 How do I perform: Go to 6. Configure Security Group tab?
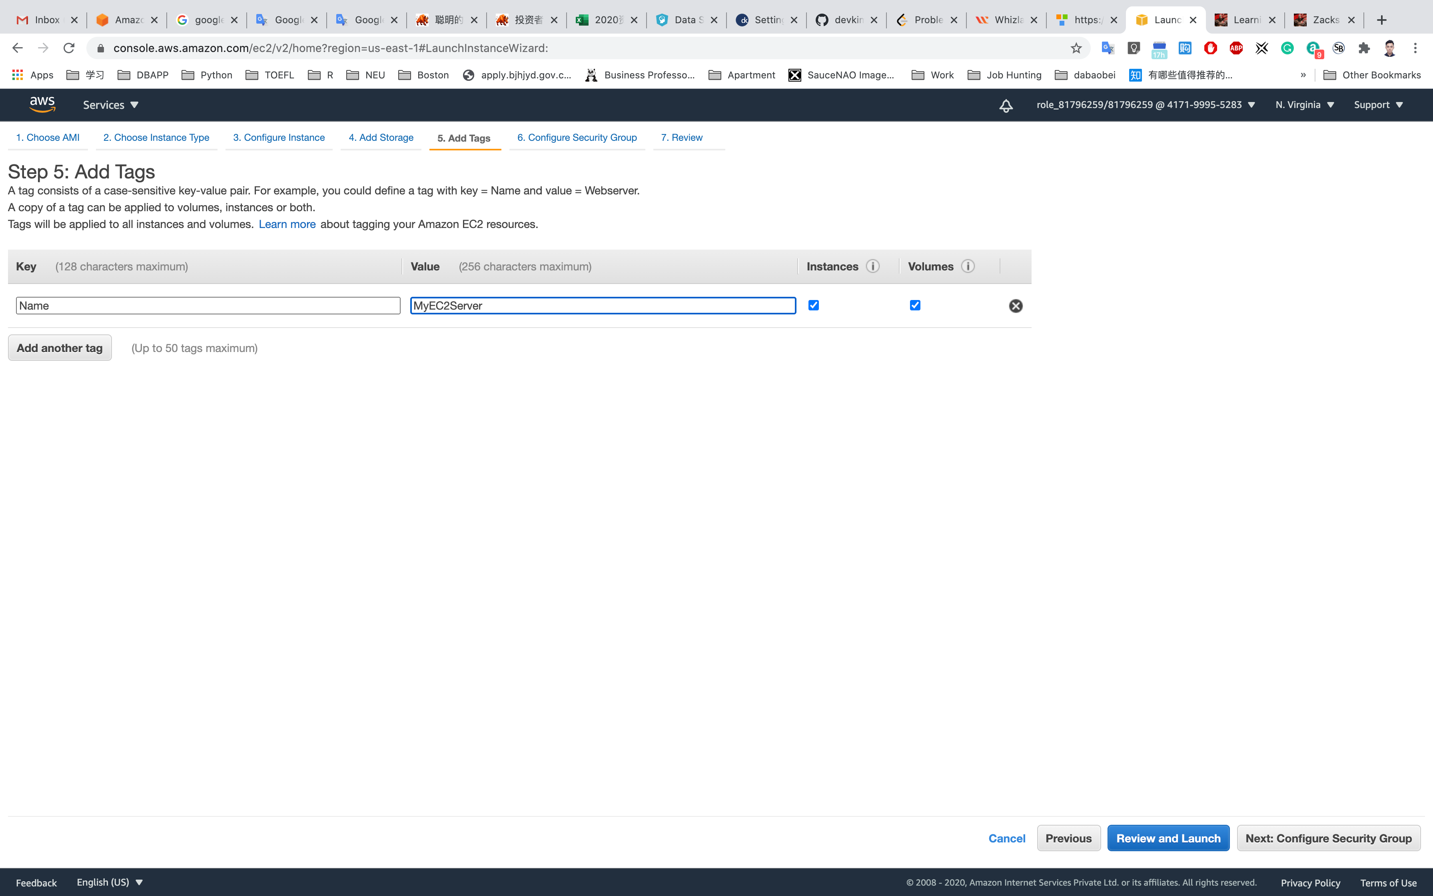[577, 138]
